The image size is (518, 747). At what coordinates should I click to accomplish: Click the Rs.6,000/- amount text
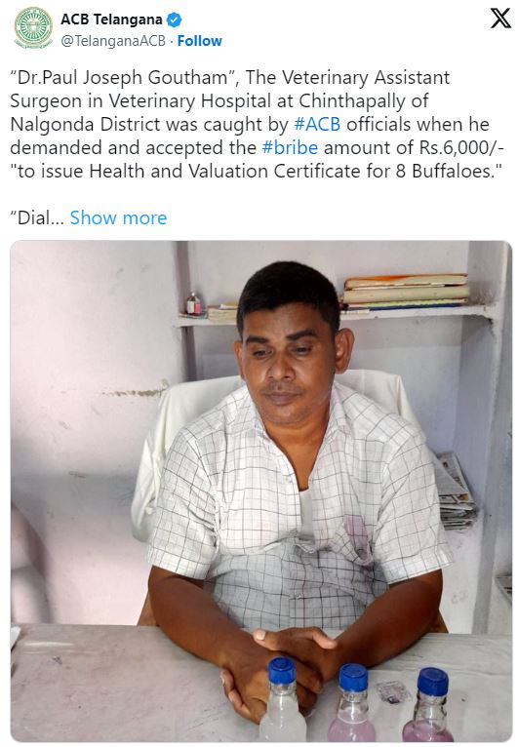[x=461, y=147]
